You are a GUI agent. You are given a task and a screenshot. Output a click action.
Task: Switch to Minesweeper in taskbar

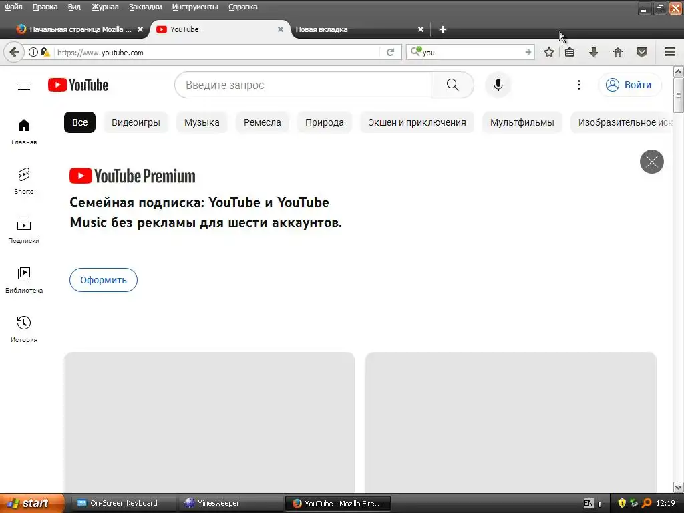tap(230, 504)
